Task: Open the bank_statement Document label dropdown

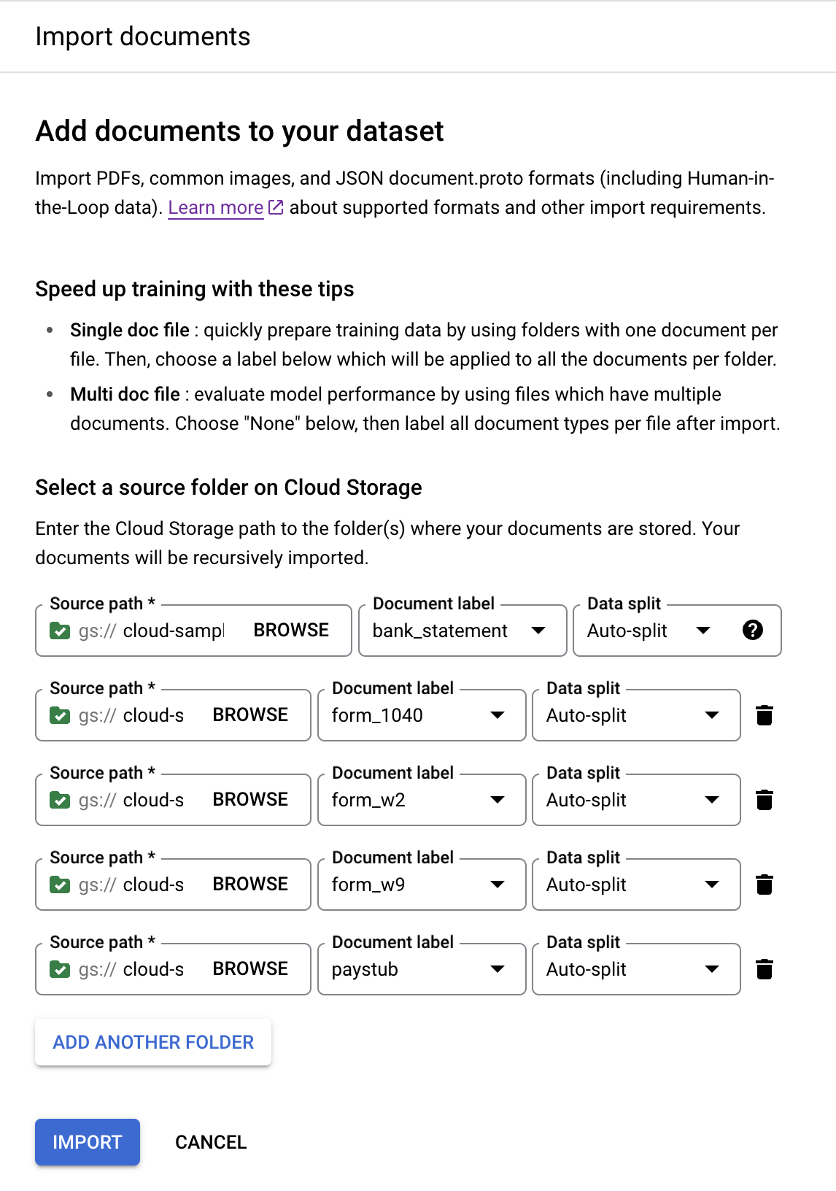Action: pyautogui.click(x=462, y=631)
